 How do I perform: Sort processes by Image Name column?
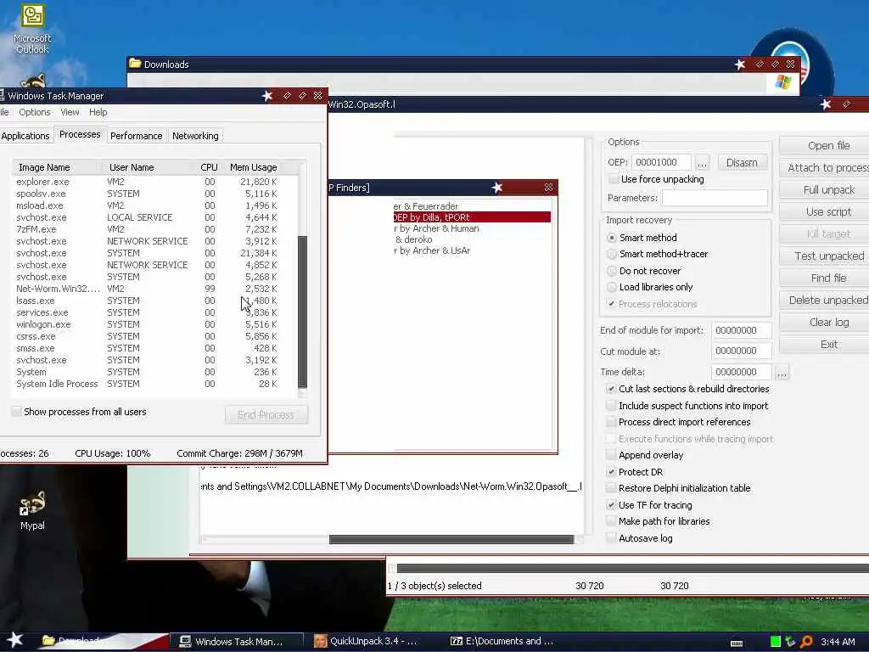(57, 167)
